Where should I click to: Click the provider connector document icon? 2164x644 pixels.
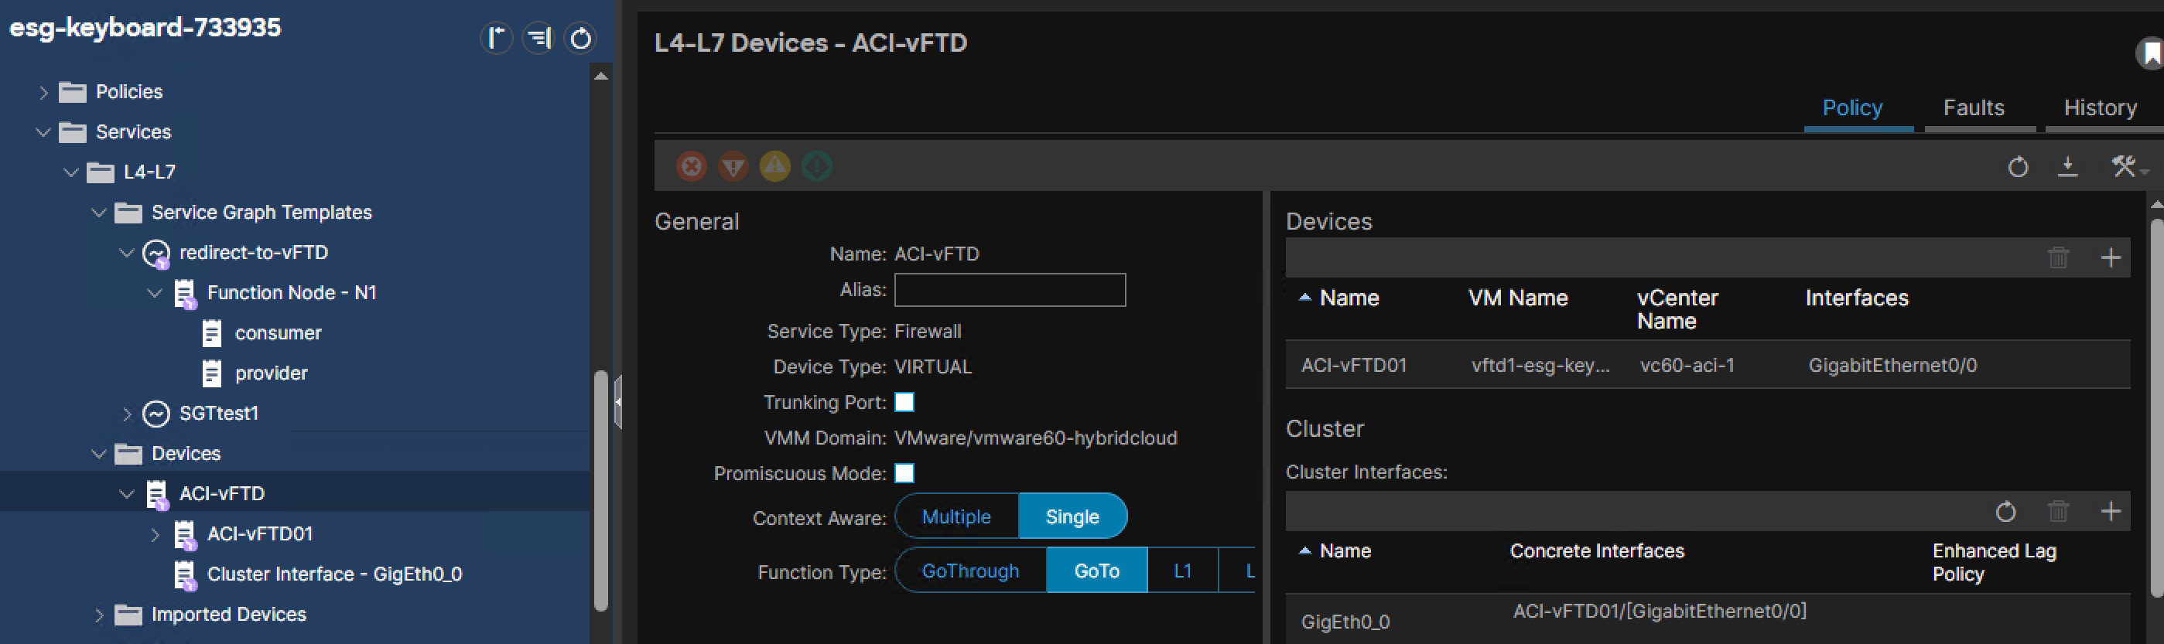212,373
